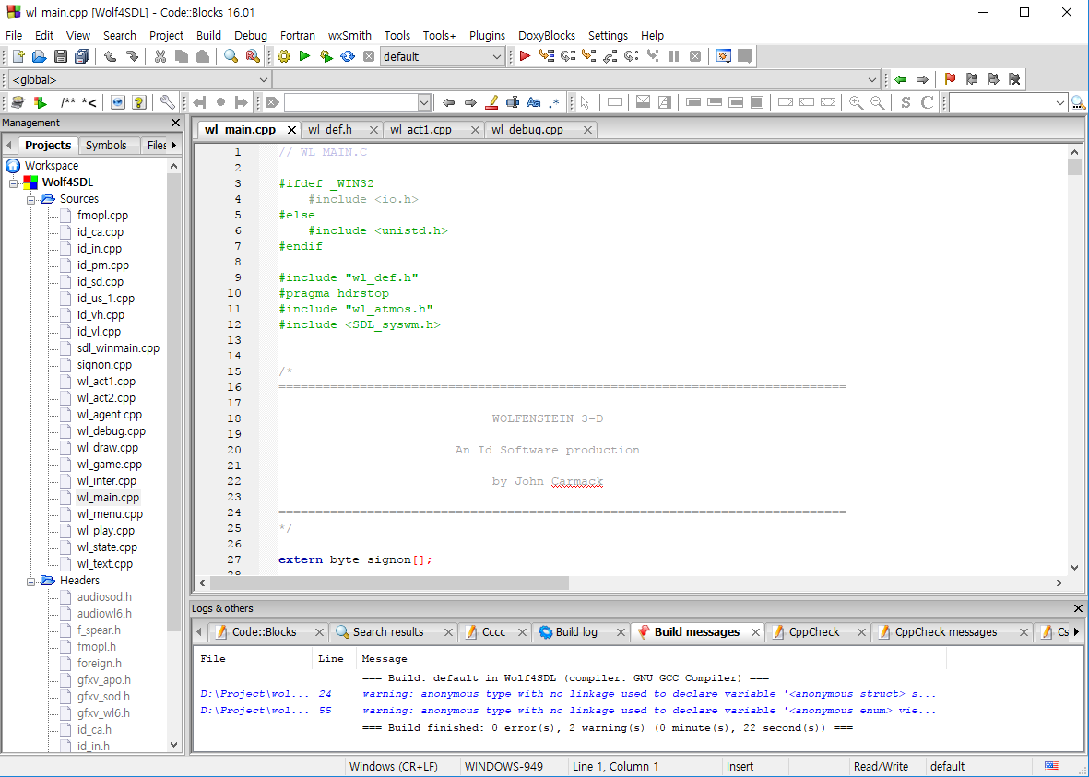Viewport: 1089px width, 777px height.
Task: Build the project with the gear icon
Action: point(284,57)
